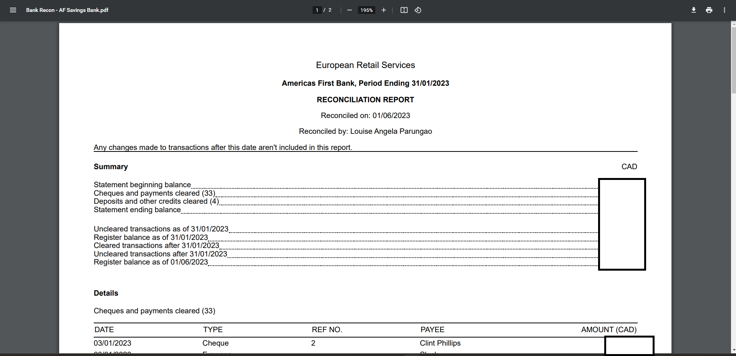Viewport: 736px width, 356px height.
Task: Click the 'PAYEE' column header
Action: click(433, 329)
